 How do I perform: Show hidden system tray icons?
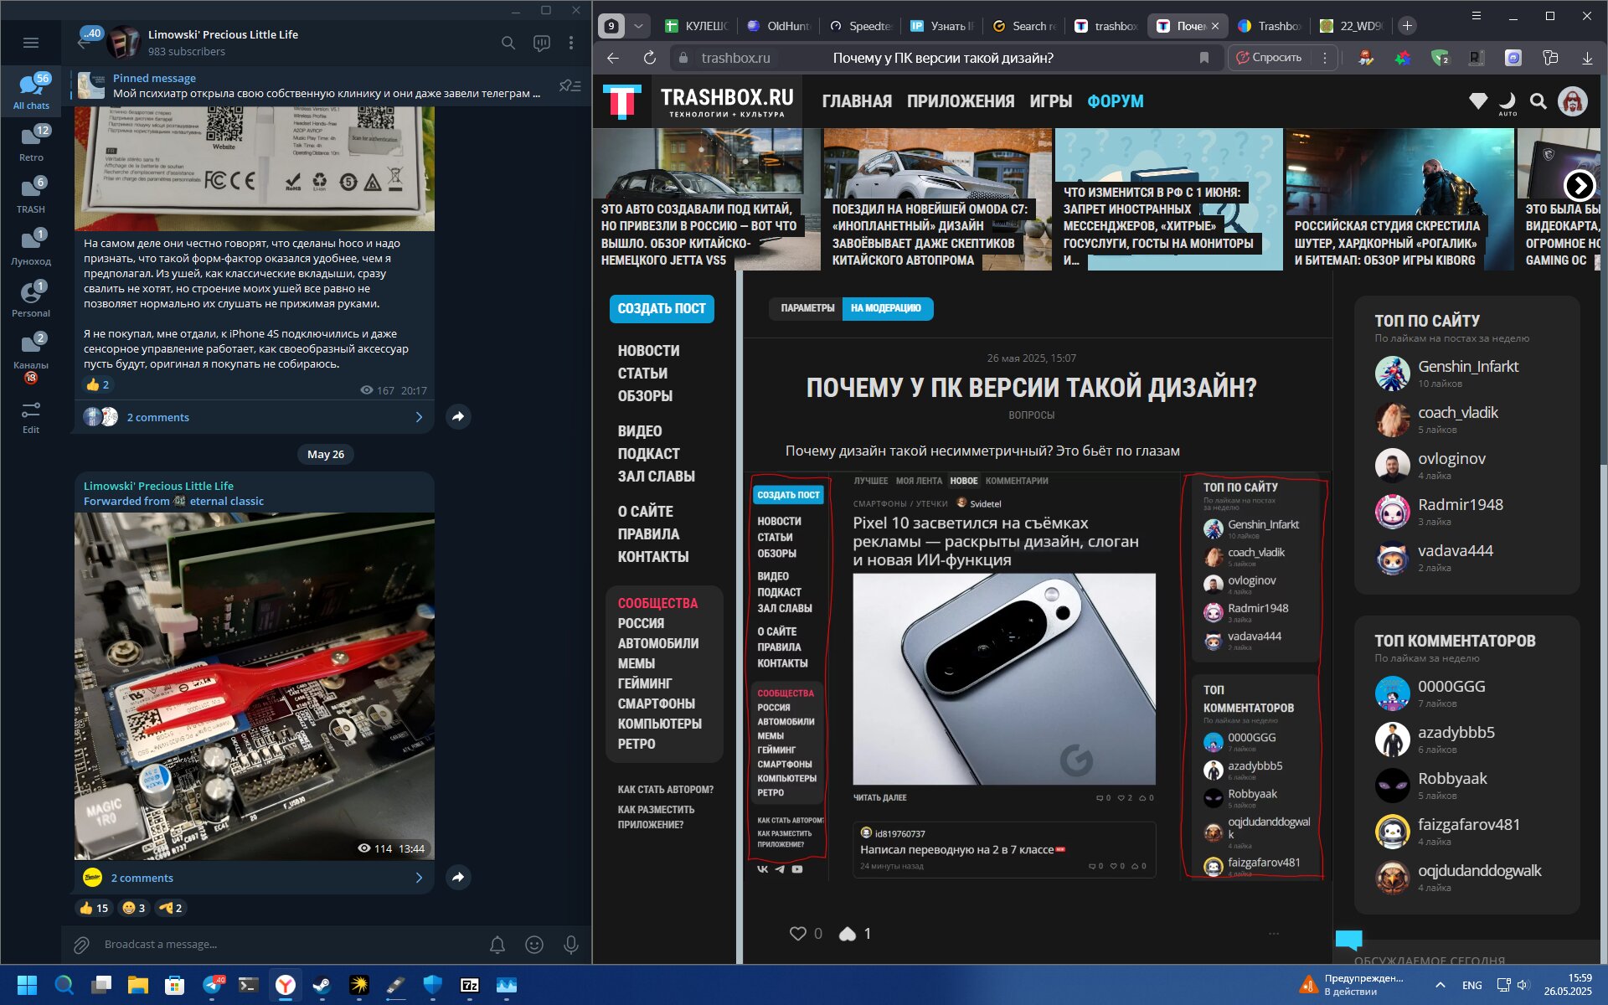1440,985
